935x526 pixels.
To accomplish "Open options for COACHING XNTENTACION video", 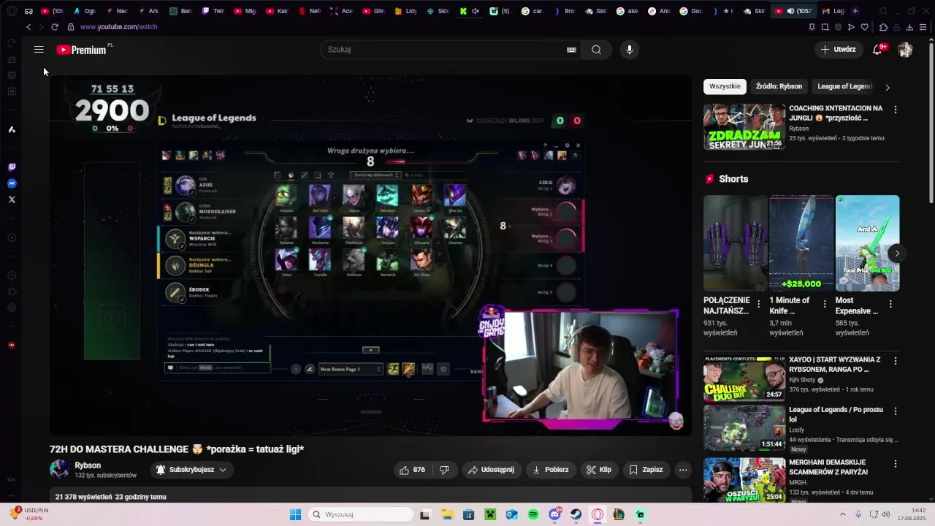I will coord(896,110).
